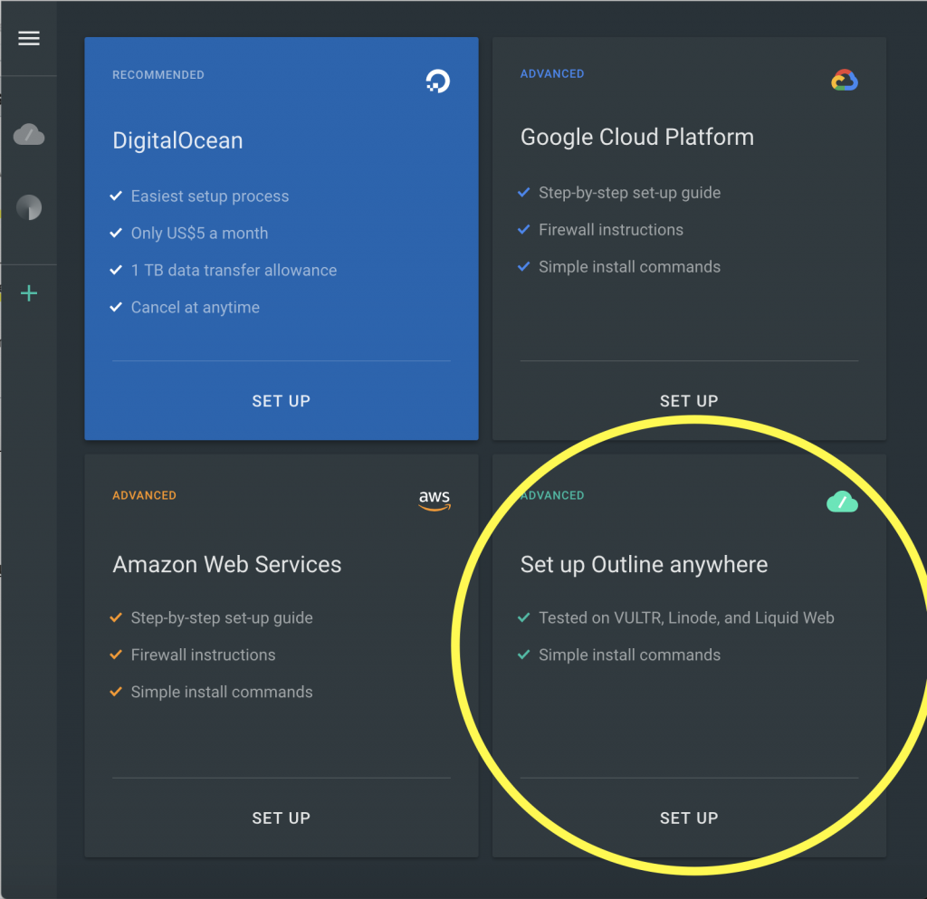Click the Set up Outline anywhere heading

(x=645, y=565)
